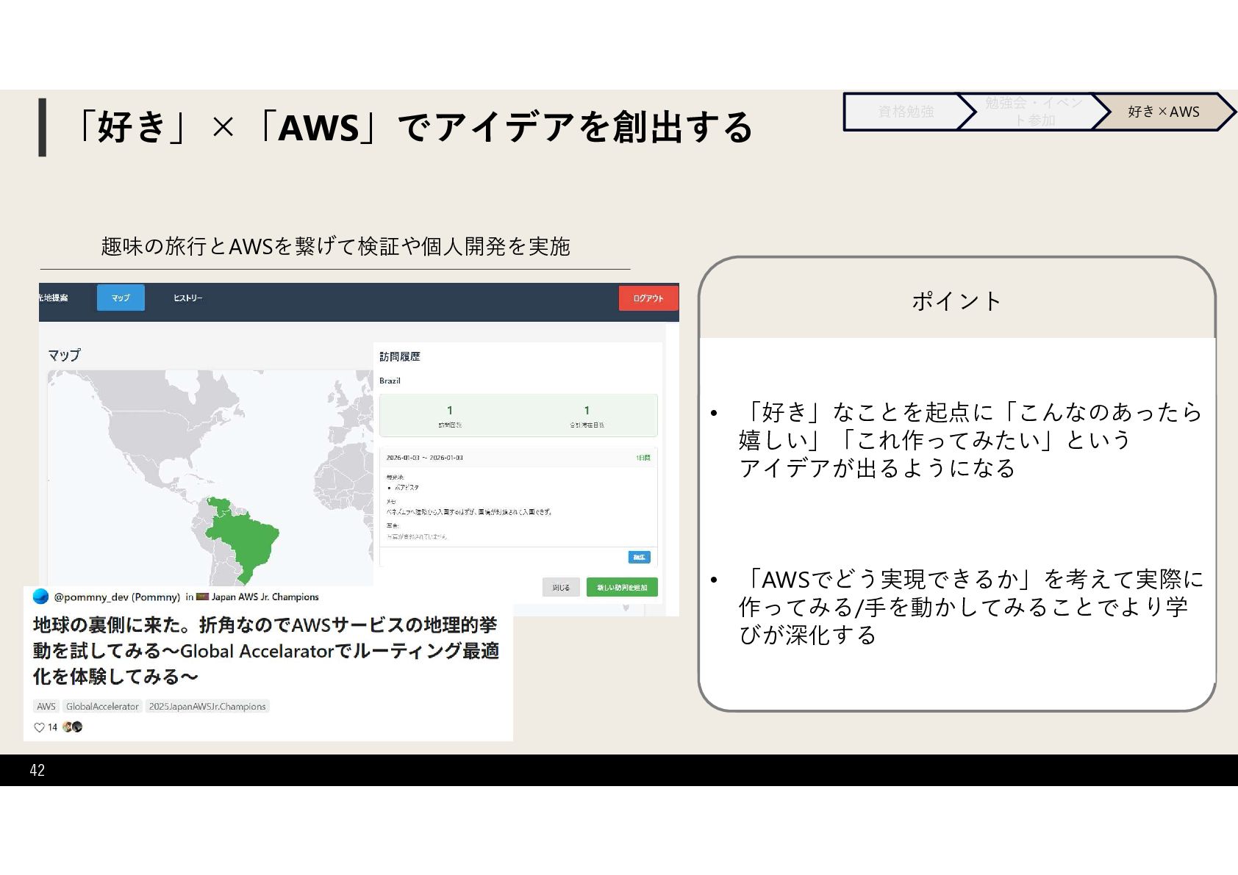Screen dimensions: 1238x875
Task: Click the blue edit button in the visit record
Action: click(639, 557)
